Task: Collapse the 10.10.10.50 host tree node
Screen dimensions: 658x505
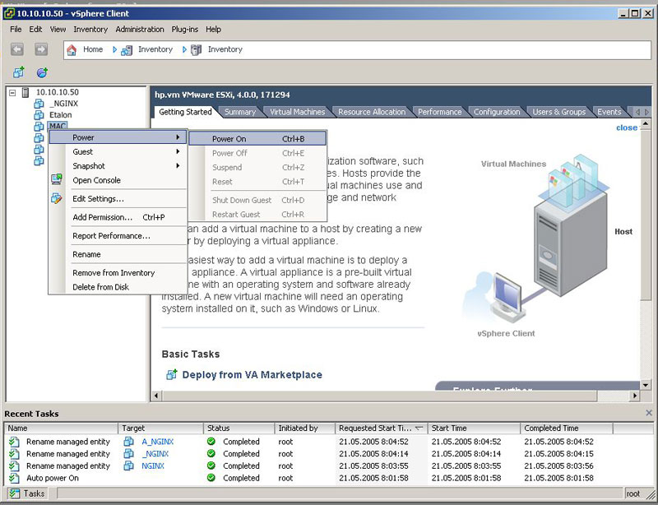Action: (12, 92)
